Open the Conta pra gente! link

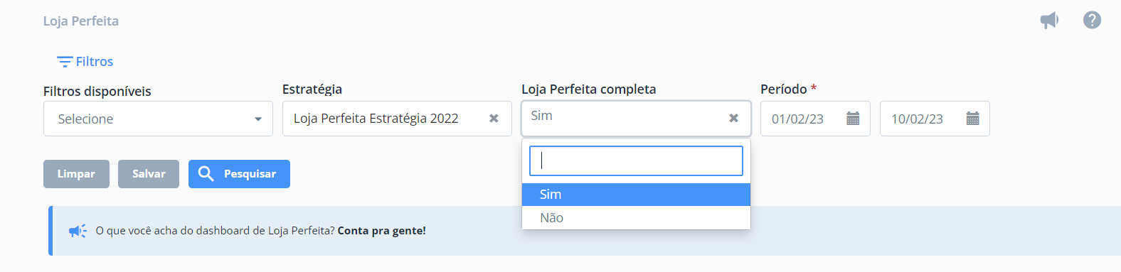tap(382, 231)
